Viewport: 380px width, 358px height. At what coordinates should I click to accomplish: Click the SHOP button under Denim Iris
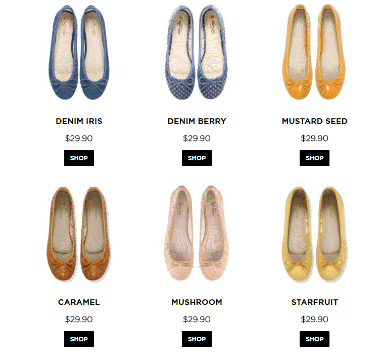[79, 158]
